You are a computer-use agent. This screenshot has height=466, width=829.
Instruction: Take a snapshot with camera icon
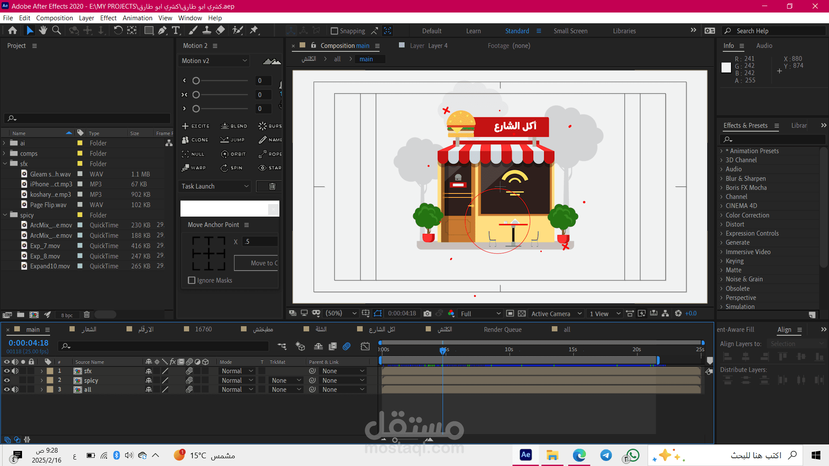pyautogui.click(x=427, y=314)
